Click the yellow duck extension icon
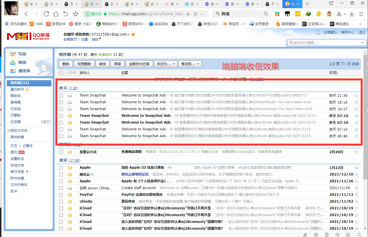Screen dimensions: 368x237 pos(319,14)
